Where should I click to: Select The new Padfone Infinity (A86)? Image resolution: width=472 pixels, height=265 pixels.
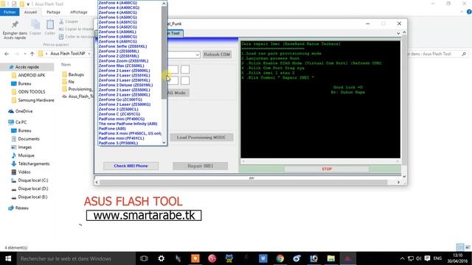coord(128,124)
